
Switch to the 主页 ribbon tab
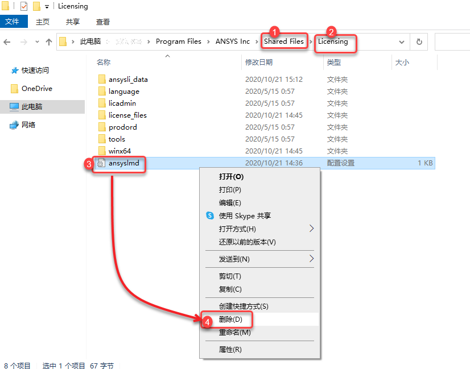[43, 22]
